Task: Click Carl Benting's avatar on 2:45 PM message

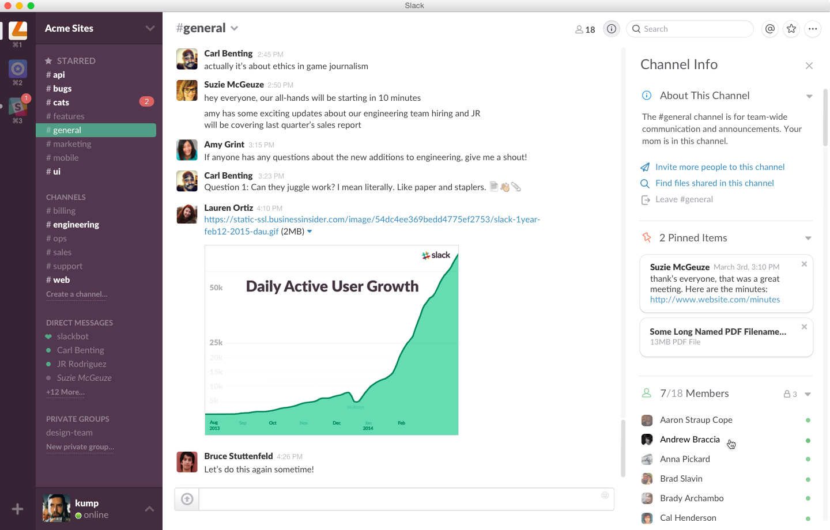Action: [187, 59]
